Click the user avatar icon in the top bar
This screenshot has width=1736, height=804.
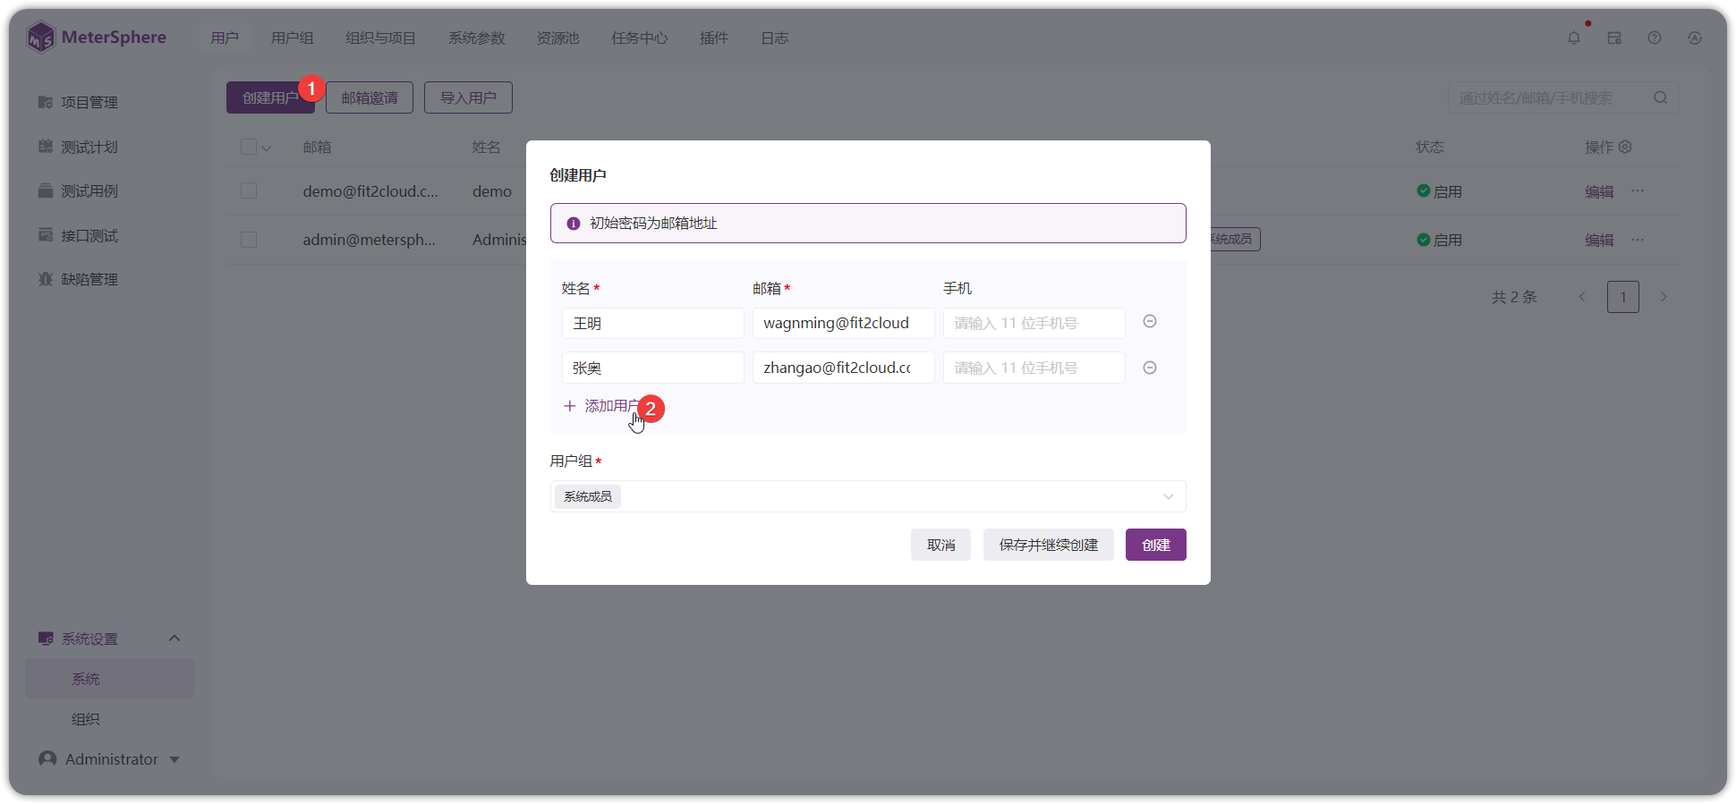pos(1695,38)
